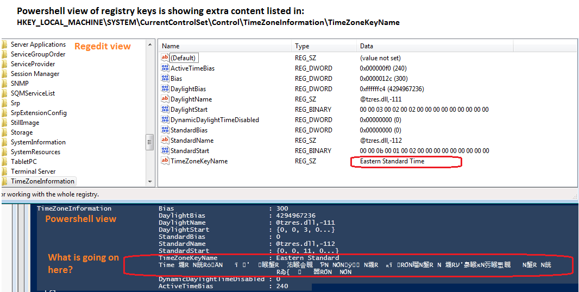579x292 pixels.
Task: Click the DaylightBias DWORD value icon
Action: coord(165,89)
